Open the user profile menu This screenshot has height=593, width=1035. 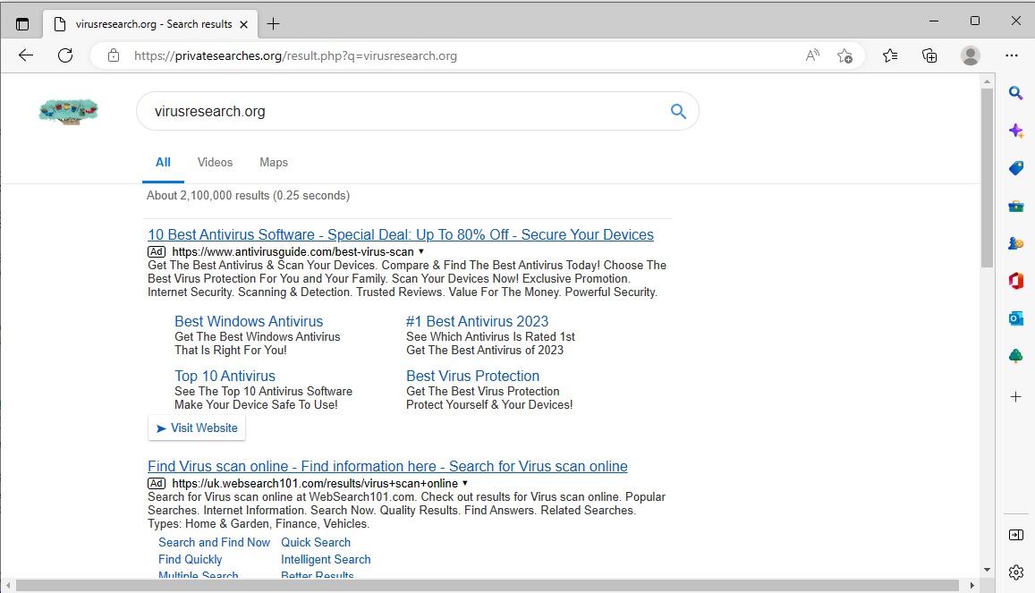pos(971,55)
